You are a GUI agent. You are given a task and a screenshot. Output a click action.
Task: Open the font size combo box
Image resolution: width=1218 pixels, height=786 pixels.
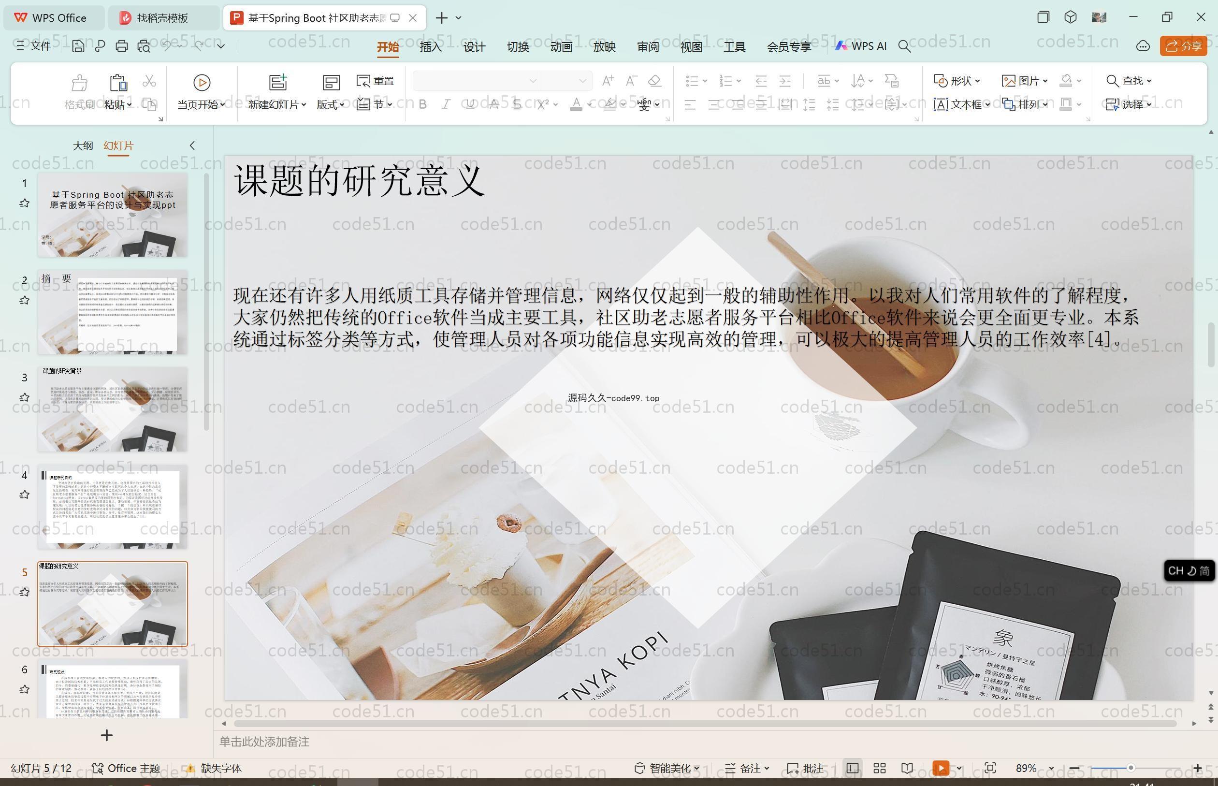coord(566,81)
